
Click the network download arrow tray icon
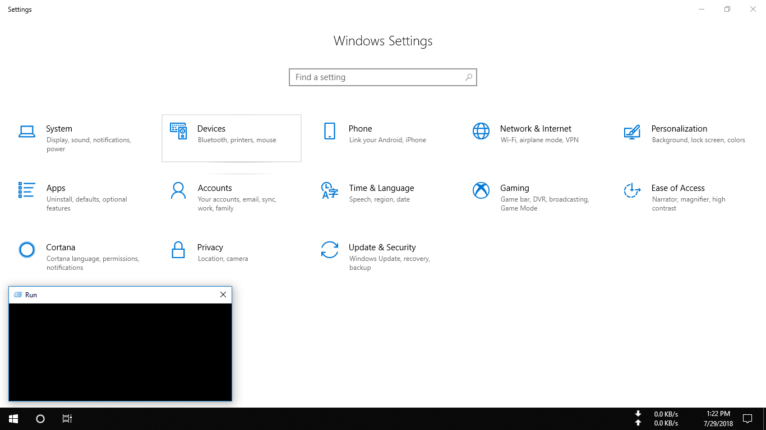638,414
